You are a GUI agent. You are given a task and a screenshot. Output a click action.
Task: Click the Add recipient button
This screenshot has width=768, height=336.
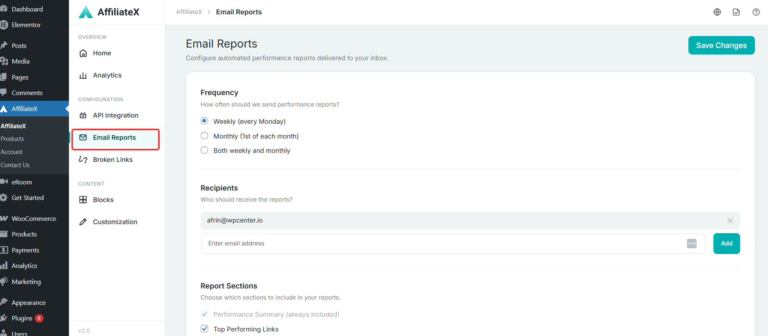click(727, 243)
